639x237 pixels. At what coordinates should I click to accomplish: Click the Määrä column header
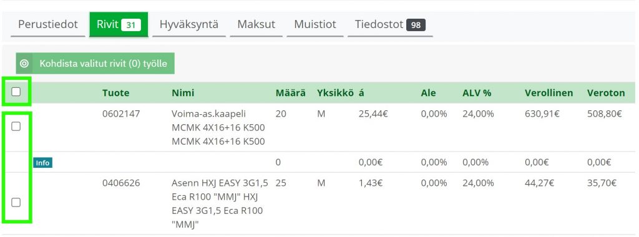pos(291,93)
